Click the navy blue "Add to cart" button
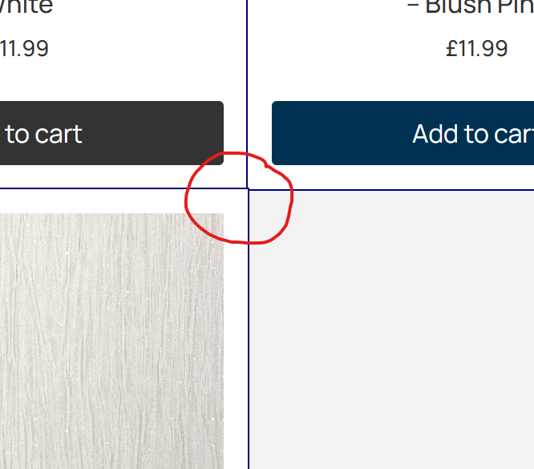534x469 pixels. point(403,133)
